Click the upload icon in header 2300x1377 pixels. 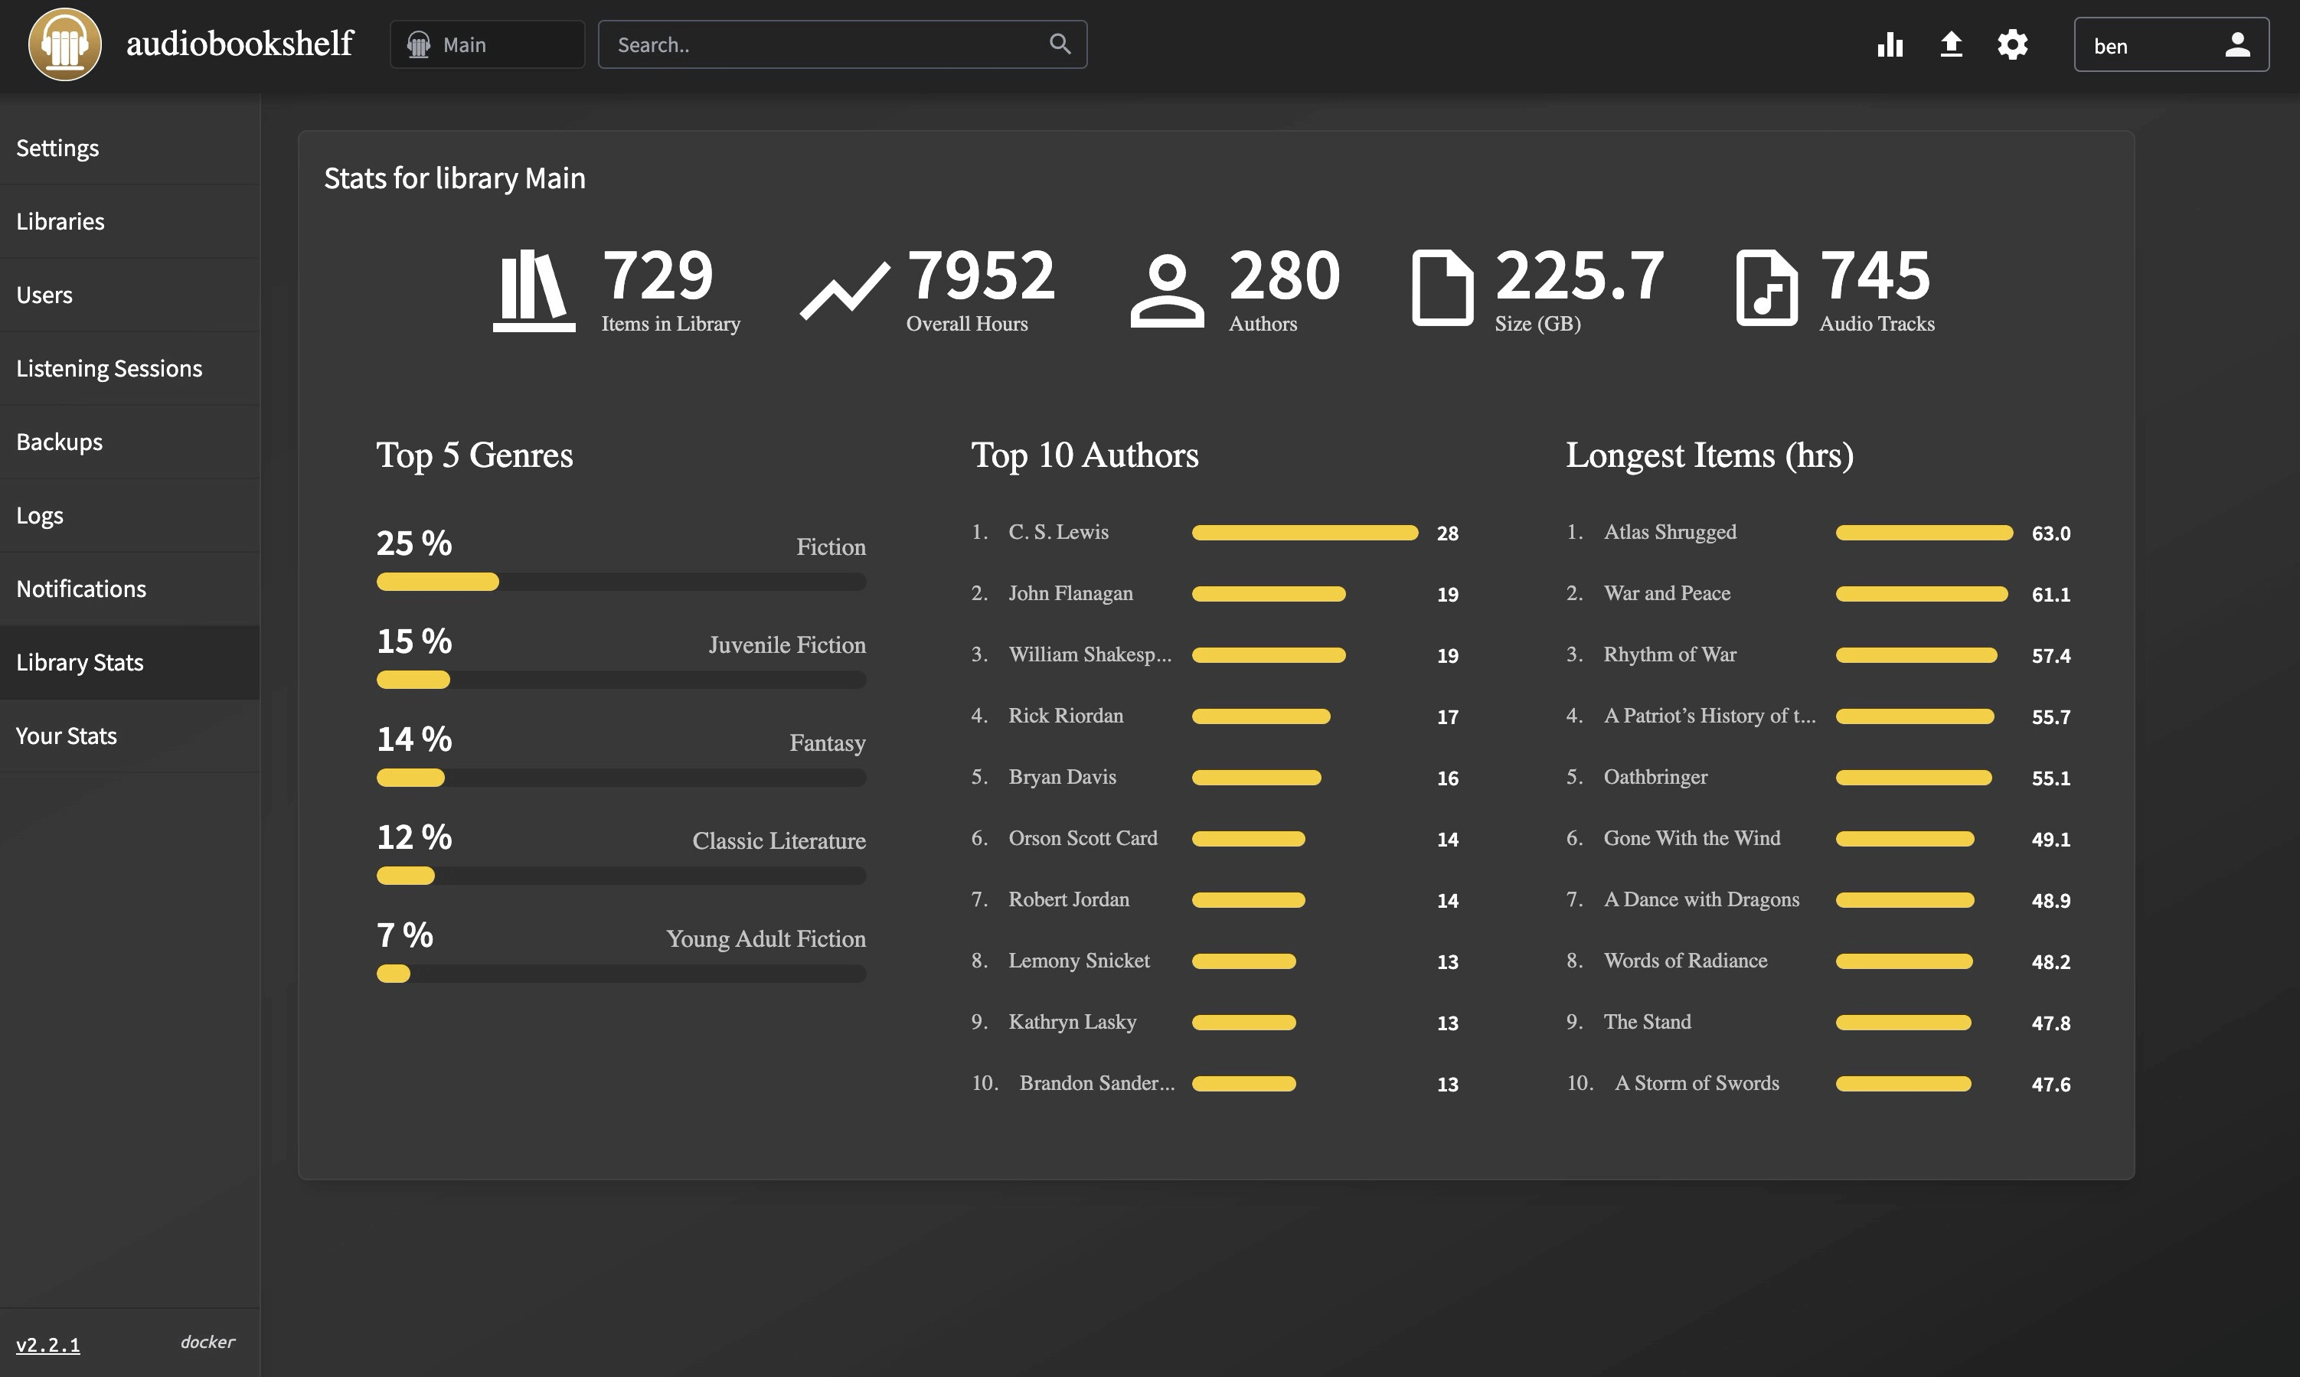pos(1951,44)
